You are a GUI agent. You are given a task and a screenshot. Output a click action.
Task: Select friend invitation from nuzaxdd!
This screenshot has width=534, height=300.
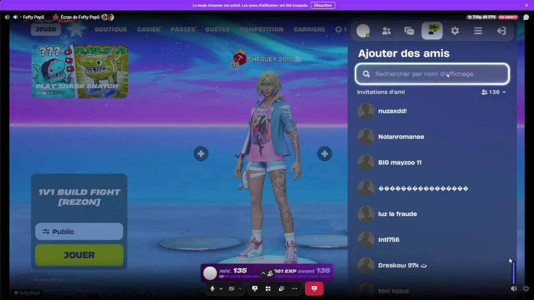432,111
